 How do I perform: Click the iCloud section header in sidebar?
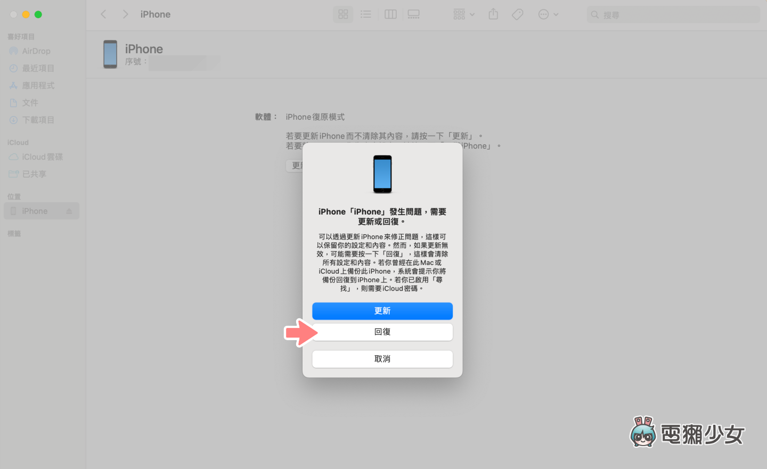pyautogui.click(x=18, y=143)
